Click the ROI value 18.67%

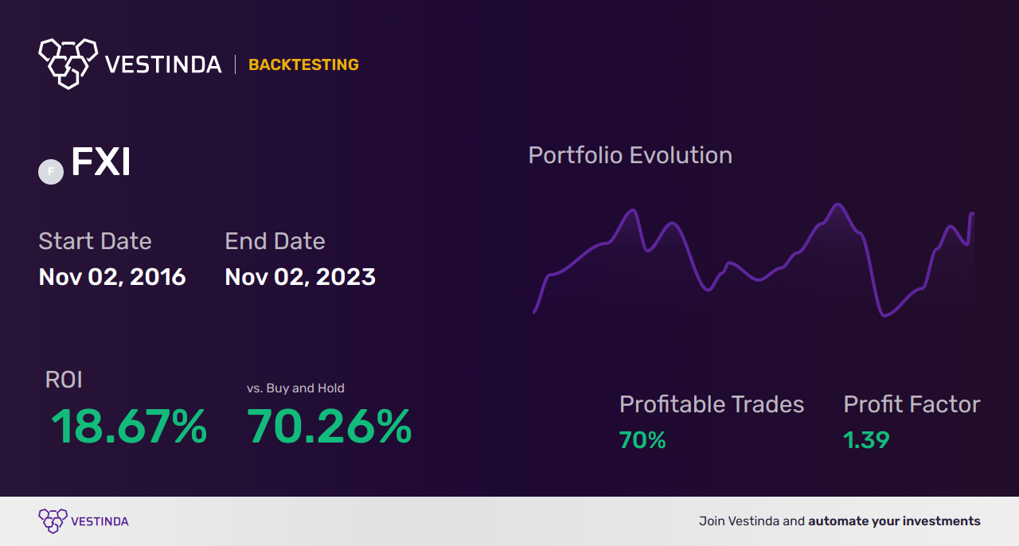[129, 427]
